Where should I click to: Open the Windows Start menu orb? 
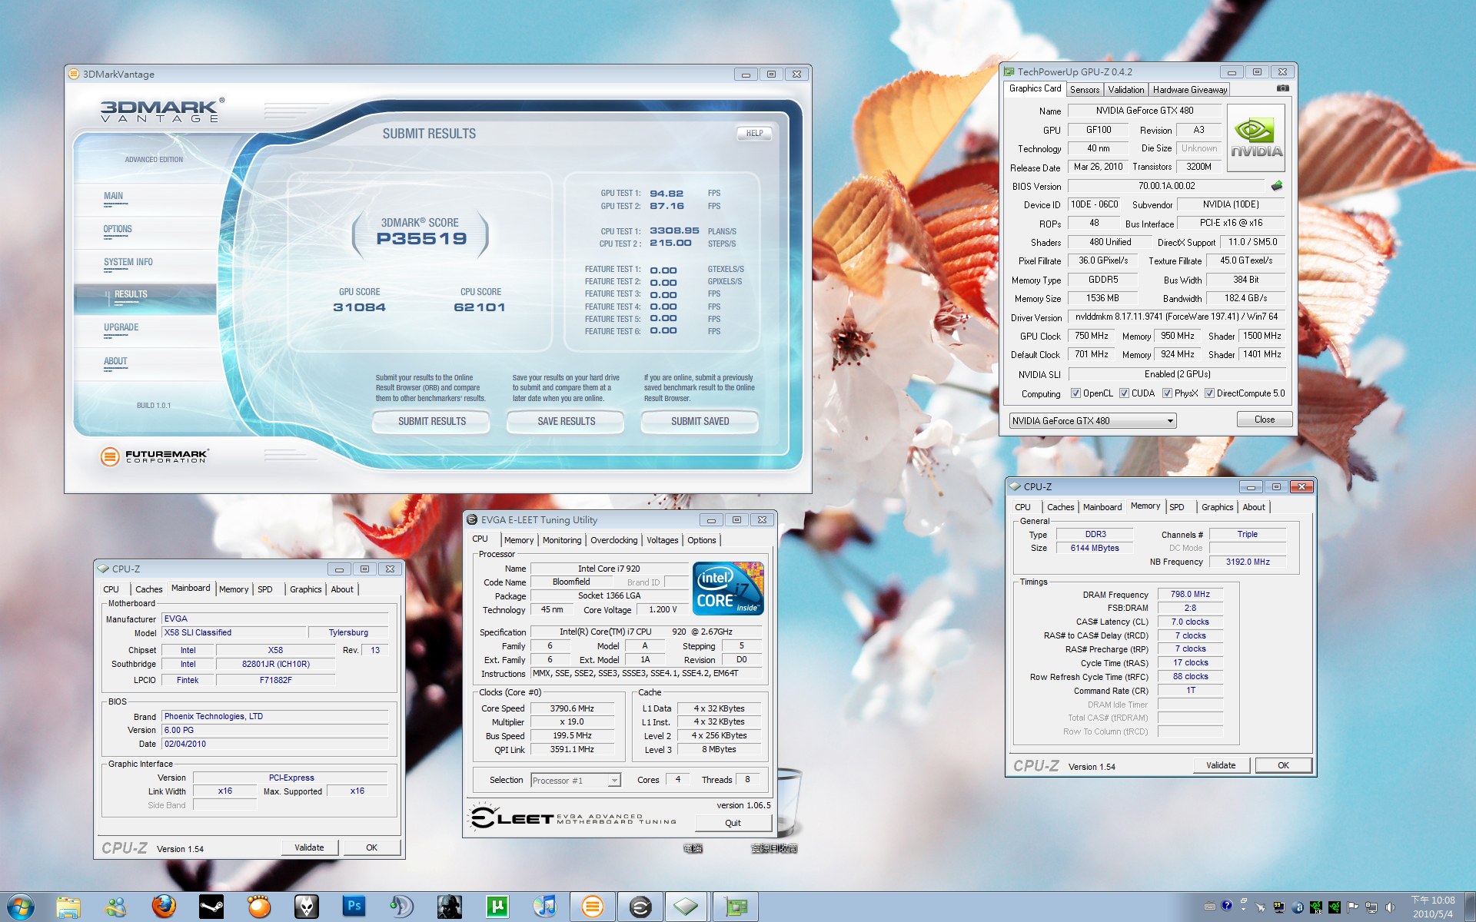21,907
